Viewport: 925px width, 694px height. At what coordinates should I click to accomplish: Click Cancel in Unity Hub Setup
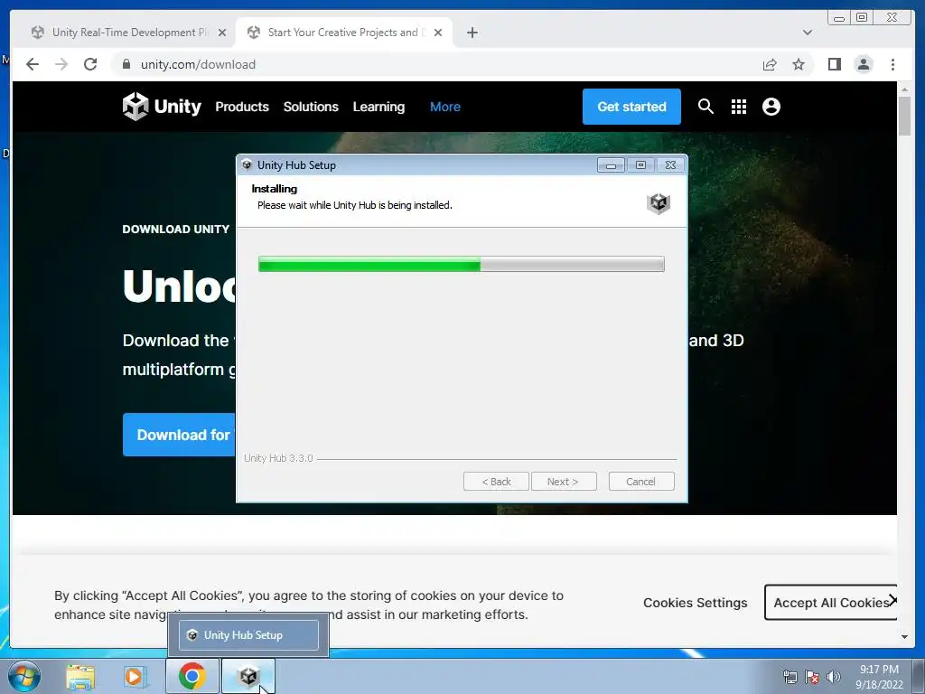(641, 482)
